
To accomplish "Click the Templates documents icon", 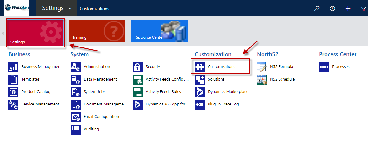I will point(13,79).
